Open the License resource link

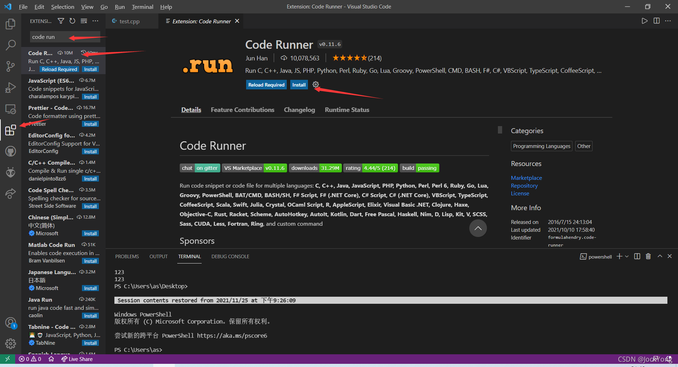[520, 194]
